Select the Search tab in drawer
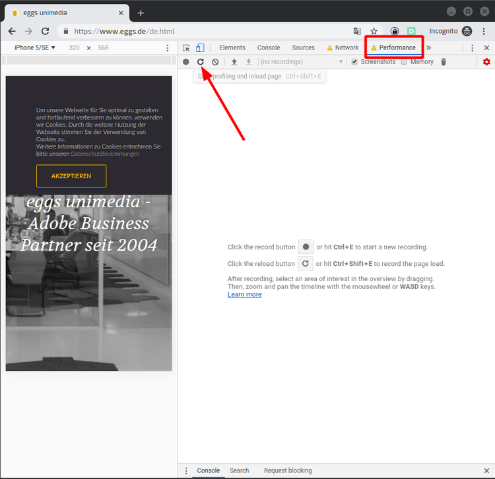Viewport: 495px width, 479px height. pos(239,470)
